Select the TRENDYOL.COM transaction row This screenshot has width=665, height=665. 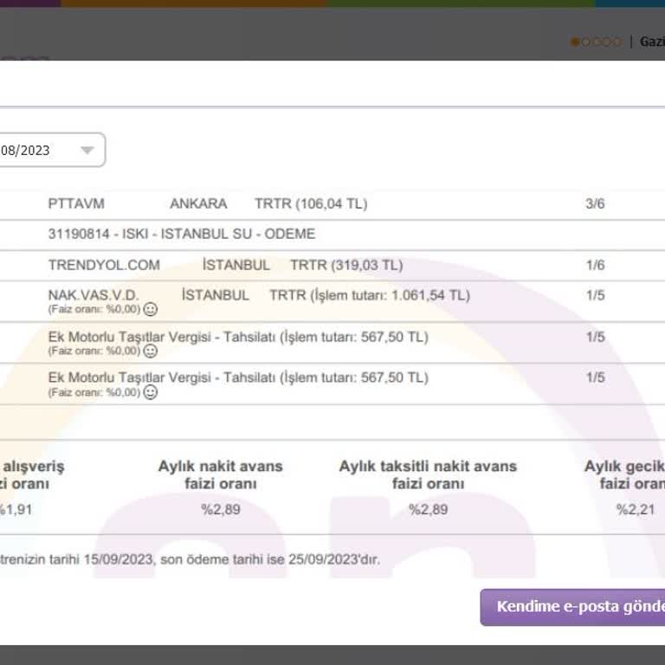[225, 265]
